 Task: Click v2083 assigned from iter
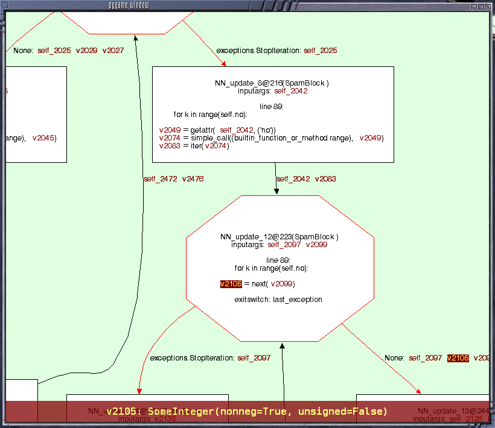coord(170,146)
